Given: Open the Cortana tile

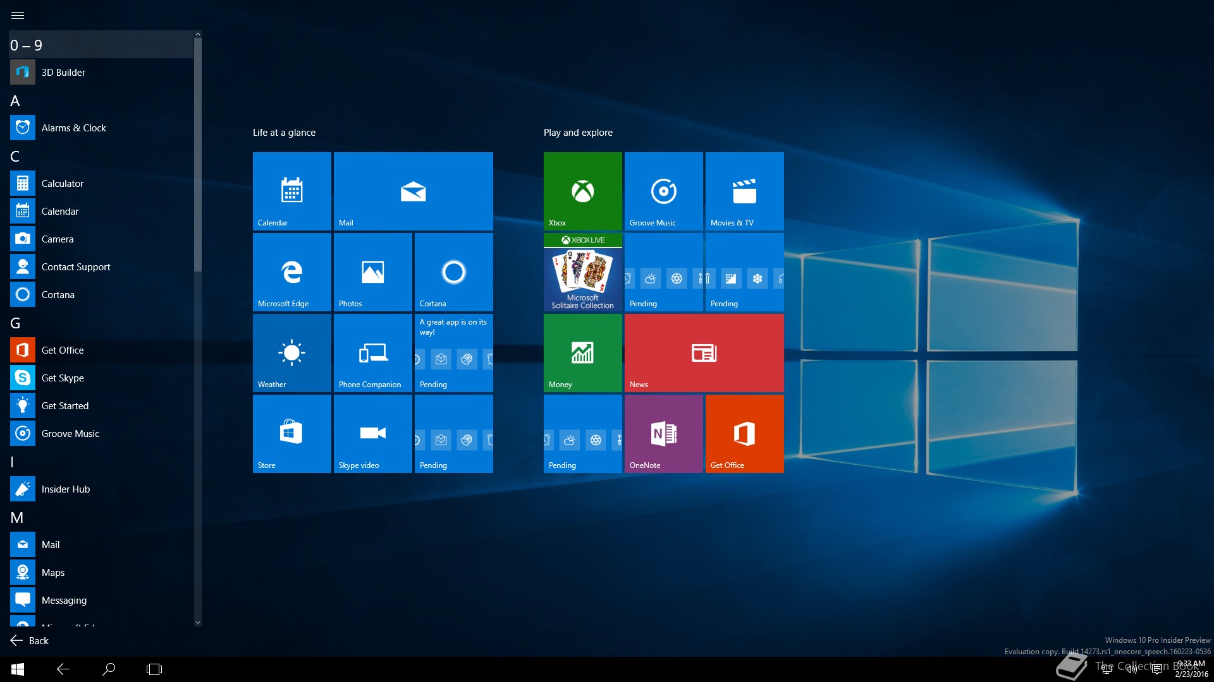Looking at the screenshot, I should pyautogui.click(x=454, y=272).
